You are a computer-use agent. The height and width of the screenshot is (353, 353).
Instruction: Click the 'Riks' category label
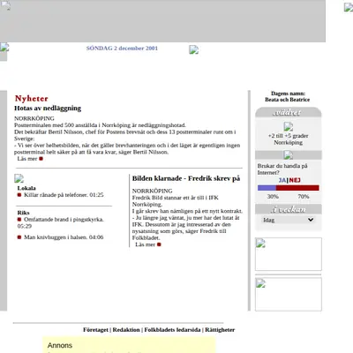23,213
